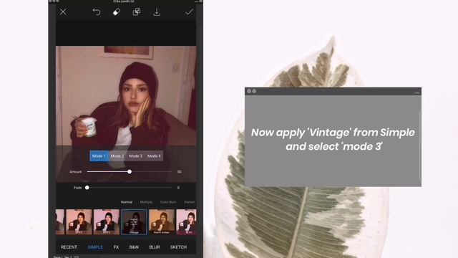Download the edited image
Viewport: 458px width, 258px height.
pyautogui.click(x=157, y=12)
